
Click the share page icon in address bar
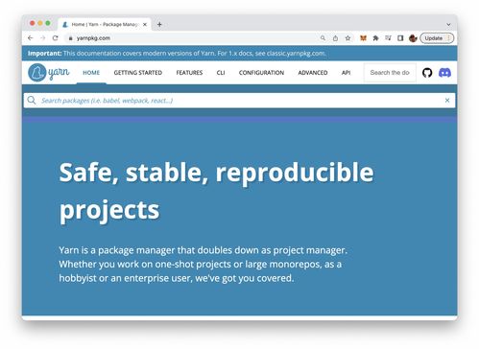[x=335, y=38]
